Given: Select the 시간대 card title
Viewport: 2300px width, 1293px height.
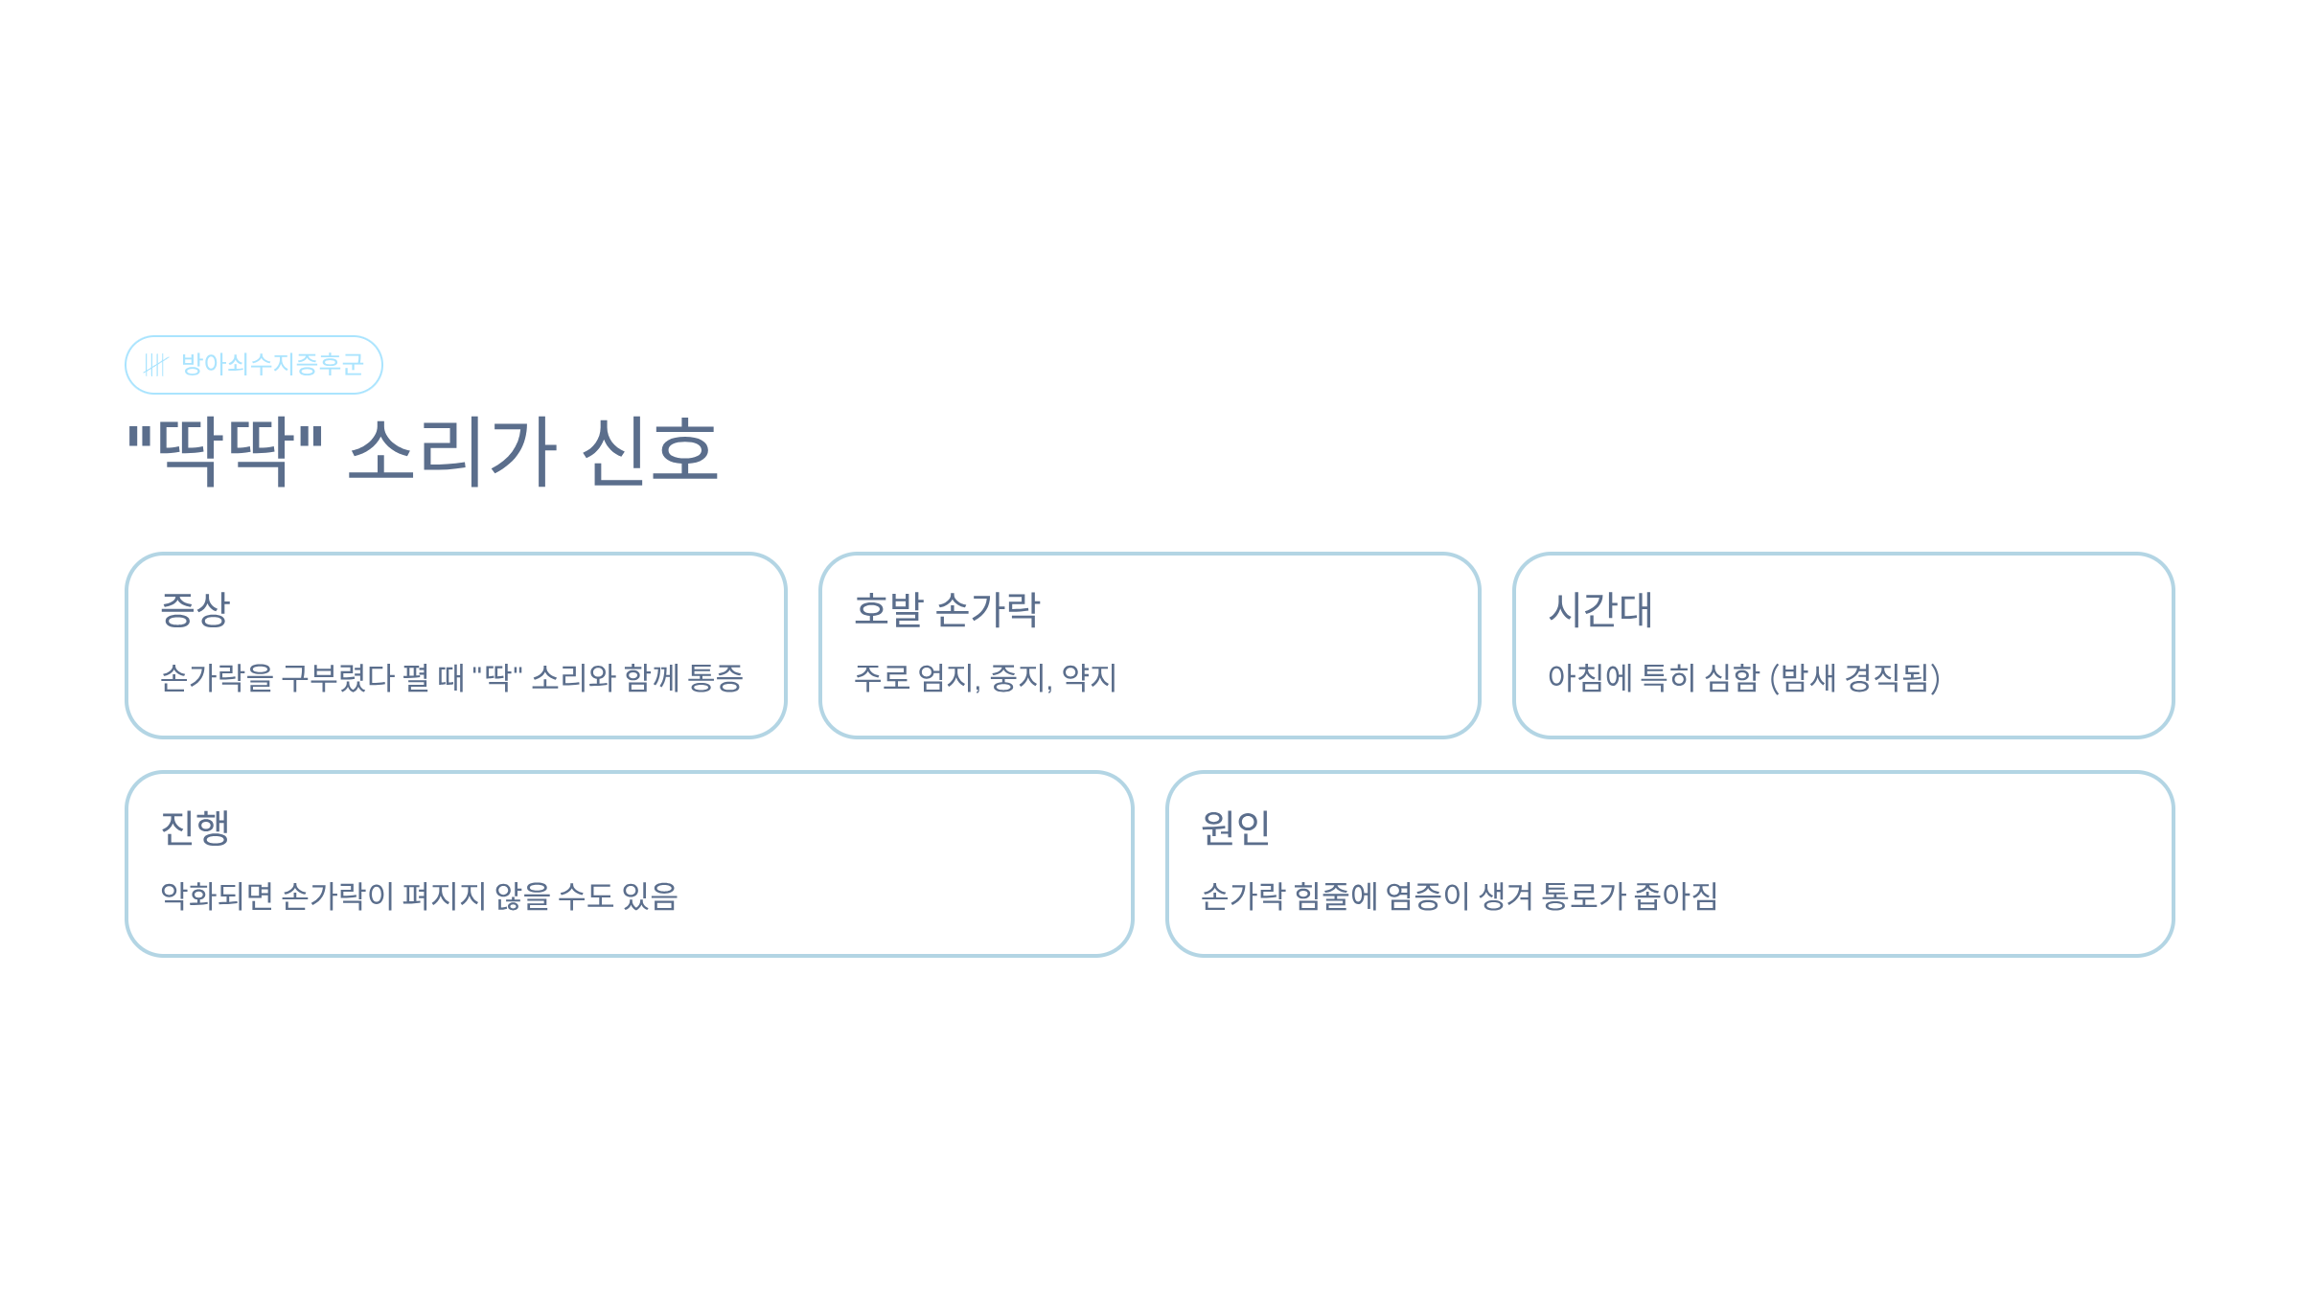Looking at the screenshot, I should coord(1600,610).
